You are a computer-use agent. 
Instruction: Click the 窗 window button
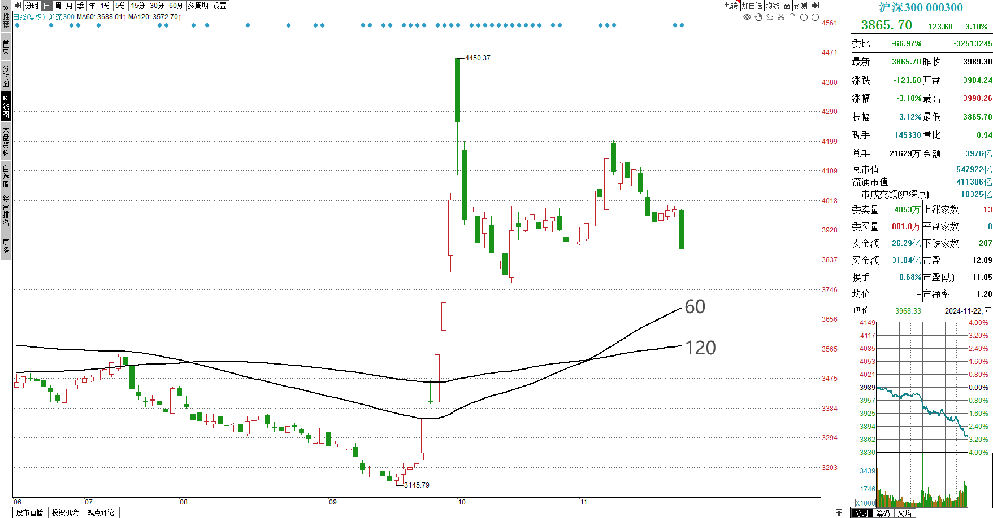pyautogui.click(x=787, y=6)
